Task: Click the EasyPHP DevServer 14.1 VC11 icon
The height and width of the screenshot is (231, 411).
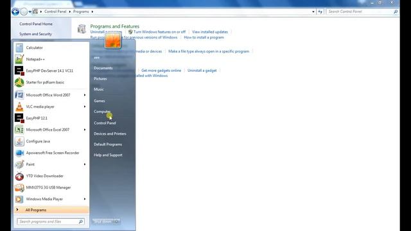Action: pyautogui.click(x=19, y=71)
